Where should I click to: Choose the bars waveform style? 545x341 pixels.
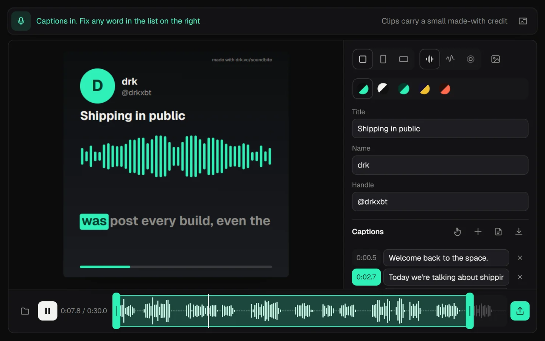click(x=430, y=59)
